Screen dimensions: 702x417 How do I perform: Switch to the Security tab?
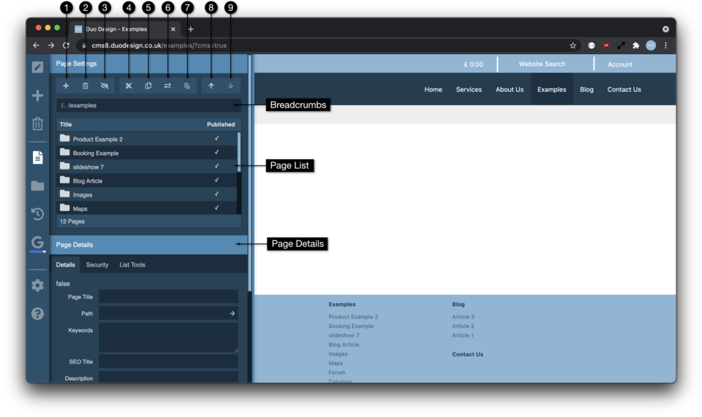pyautogui.click(x=97, y=264)
